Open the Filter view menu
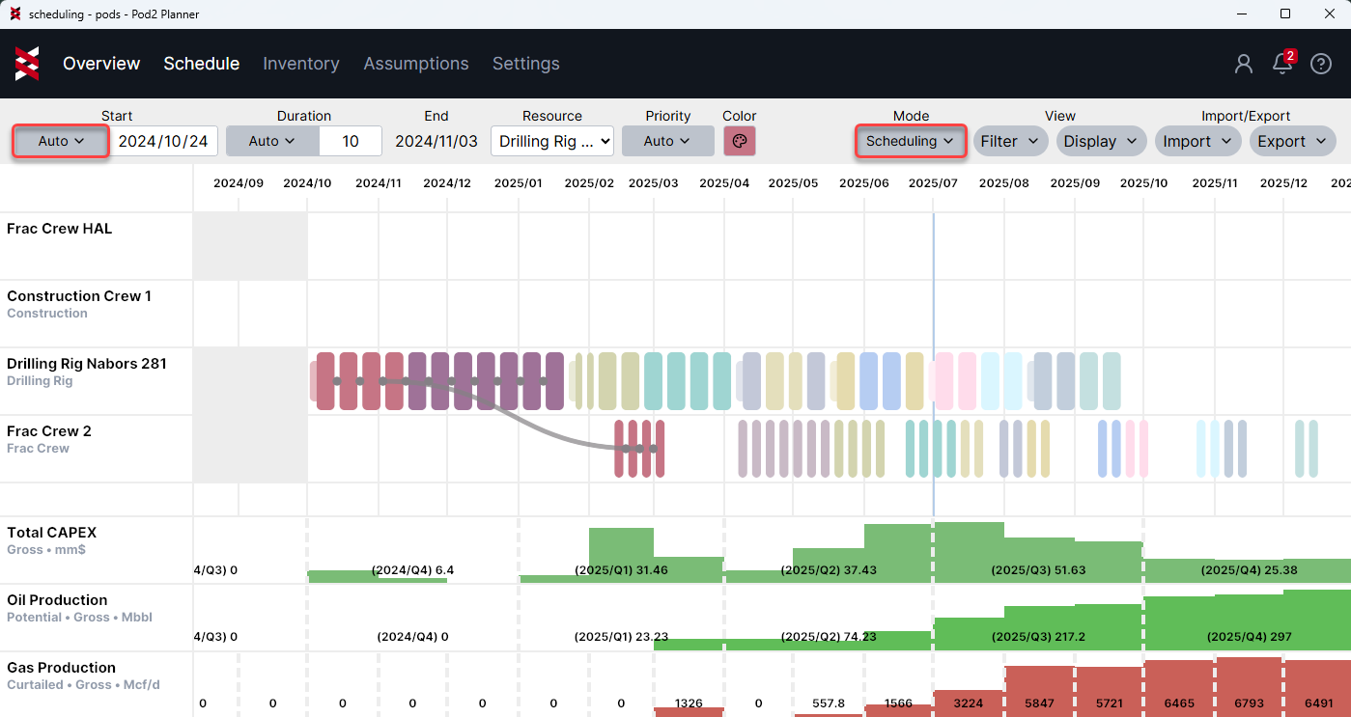The width and height of the screenshot is (1351, 717). pos(1009,141)
